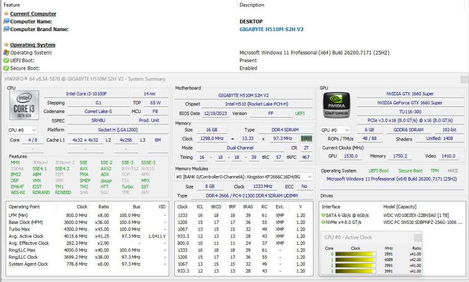The width and height of the screenshot is (469, 282).
Task: Click the Secure Boot green check icon
Action: point(6,68)
